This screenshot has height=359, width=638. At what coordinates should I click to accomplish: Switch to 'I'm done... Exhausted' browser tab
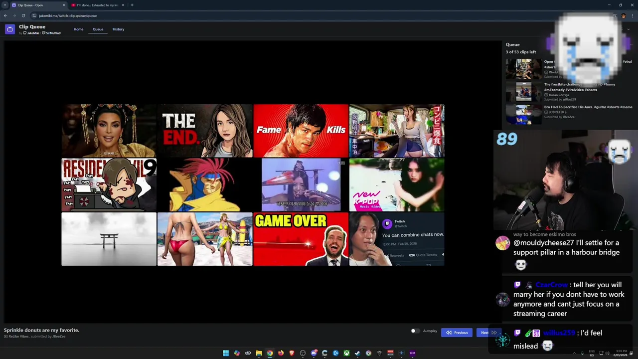[x=98, y=5]
